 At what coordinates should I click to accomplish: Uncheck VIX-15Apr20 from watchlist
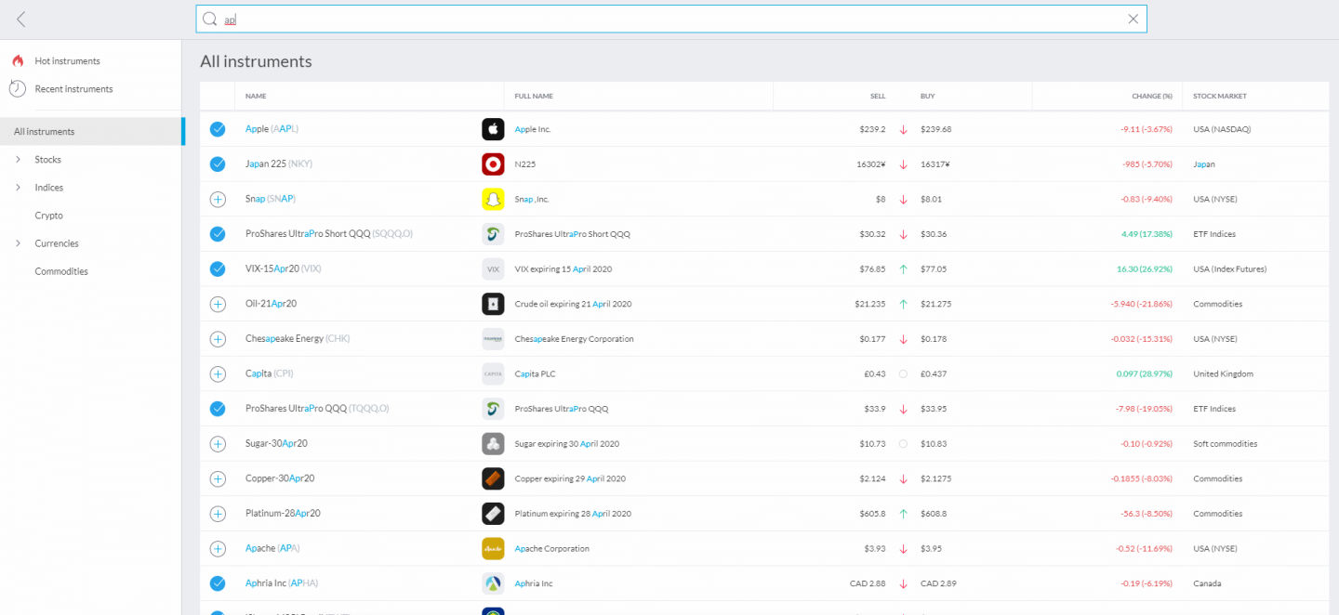click(218, 268)
